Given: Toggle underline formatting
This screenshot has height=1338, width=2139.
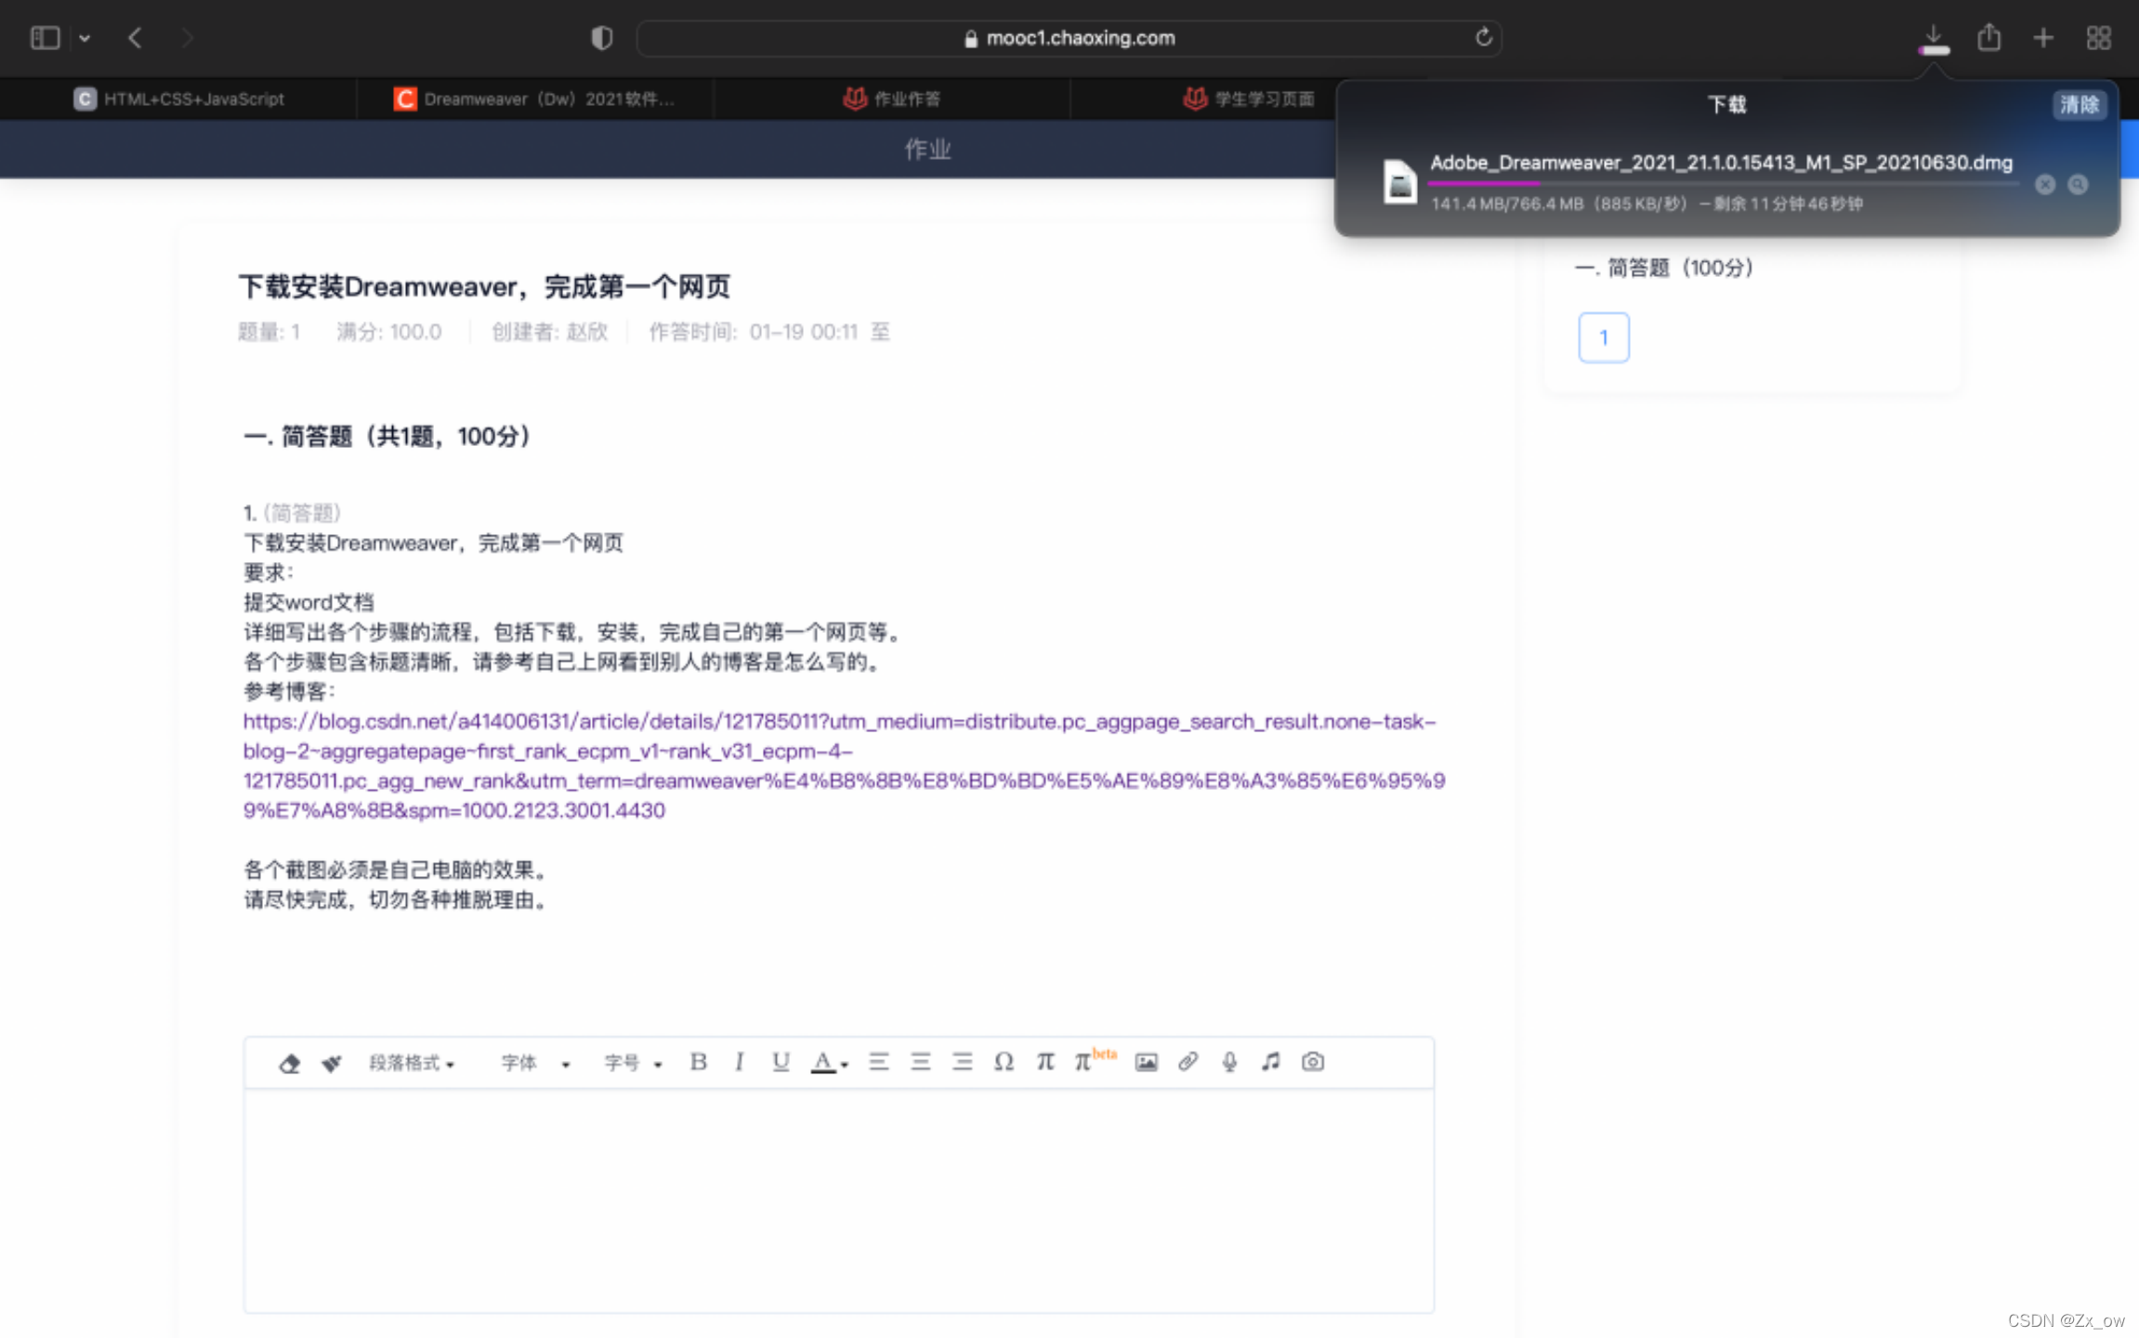Looking at the screenshot, I should tap(781, 1062).
